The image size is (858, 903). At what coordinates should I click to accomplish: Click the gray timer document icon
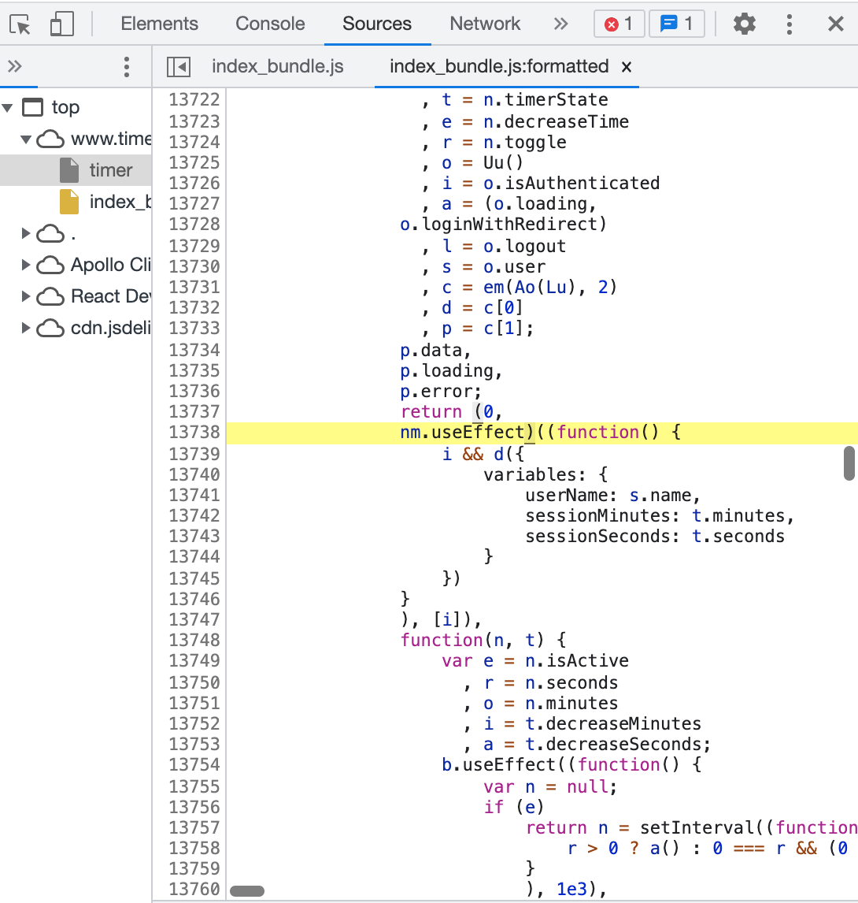[x=69, y=170]
